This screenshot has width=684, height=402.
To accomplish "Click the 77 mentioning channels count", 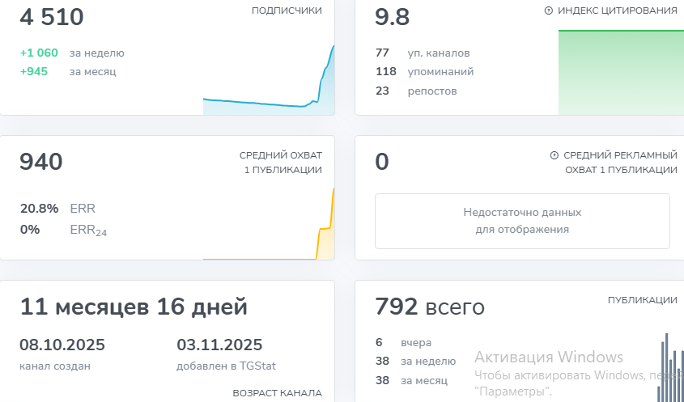I will 382,53.
